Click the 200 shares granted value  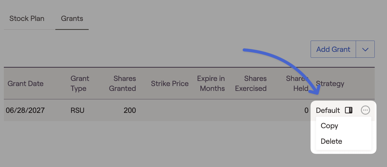point(130,110)
